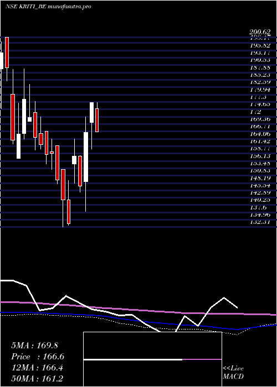Select the 190.53 price axis value

[260, 60]
